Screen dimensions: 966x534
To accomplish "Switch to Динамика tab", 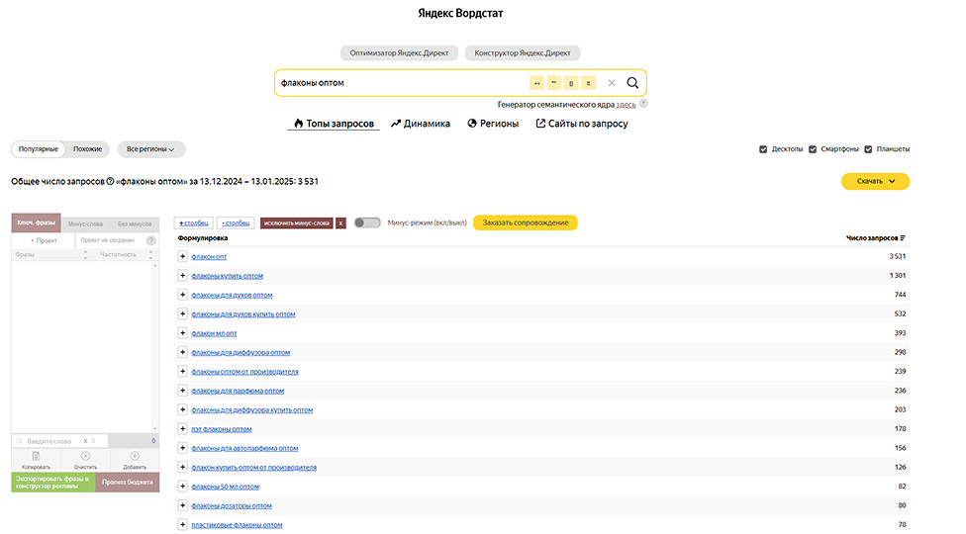I will tap(421, 124).
